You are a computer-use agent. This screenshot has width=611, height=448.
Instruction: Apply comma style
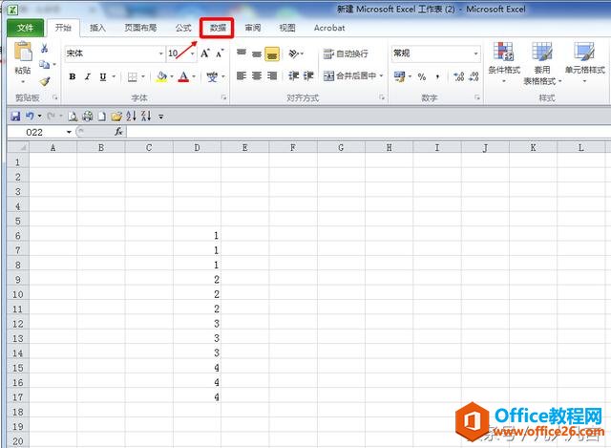437,76
